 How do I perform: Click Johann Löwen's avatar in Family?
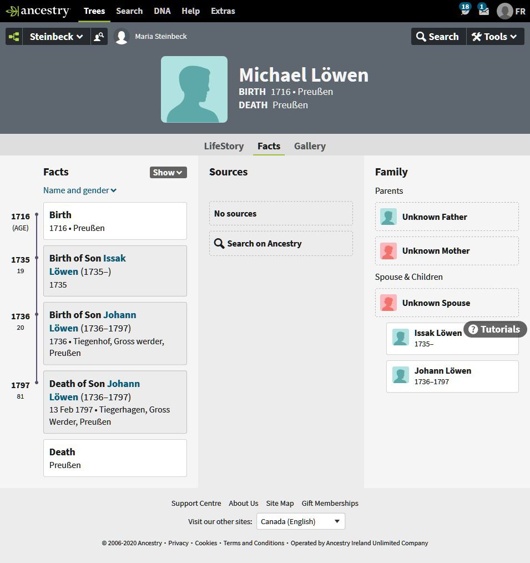401,375
